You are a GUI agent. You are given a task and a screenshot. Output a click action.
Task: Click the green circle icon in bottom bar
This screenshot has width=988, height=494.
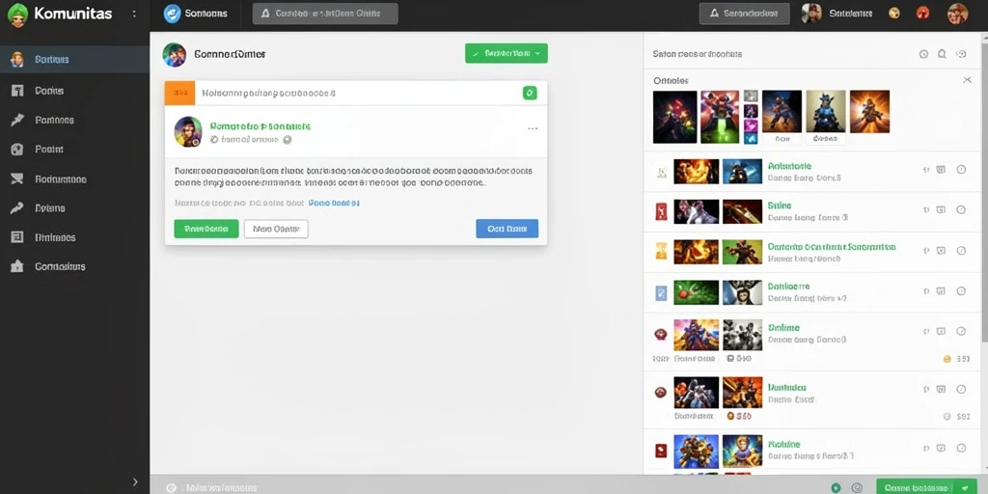click(x=837, y=487)
